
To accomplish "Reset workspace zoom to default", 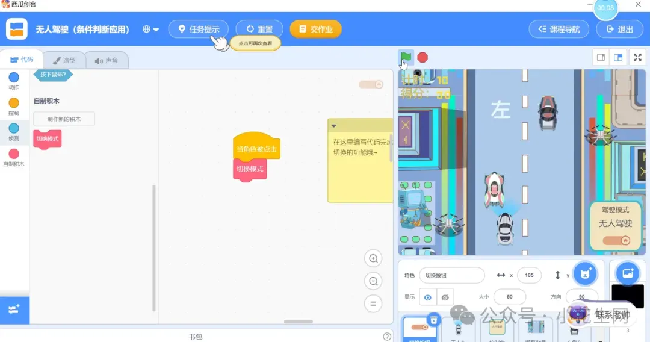I will click(x=373, y=303).
